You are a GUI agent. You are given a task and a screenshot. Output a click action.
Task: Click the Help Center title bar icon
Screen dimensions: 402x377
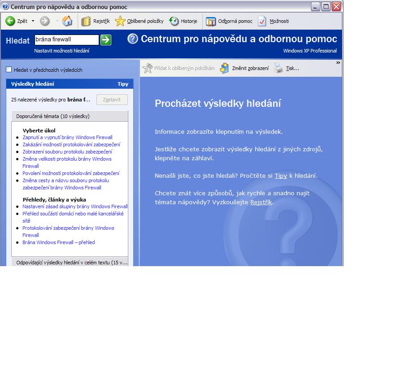[5, 6]
